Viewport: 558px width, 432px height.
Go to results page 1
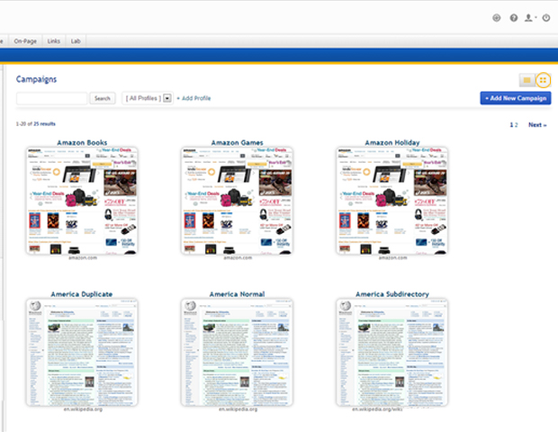pyautogui.click(x=511, y=125)
